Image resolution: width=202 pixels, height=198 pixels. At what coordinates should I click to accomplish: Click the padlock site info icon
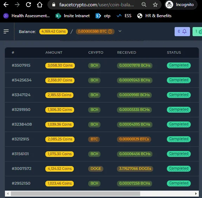[54, 5]
